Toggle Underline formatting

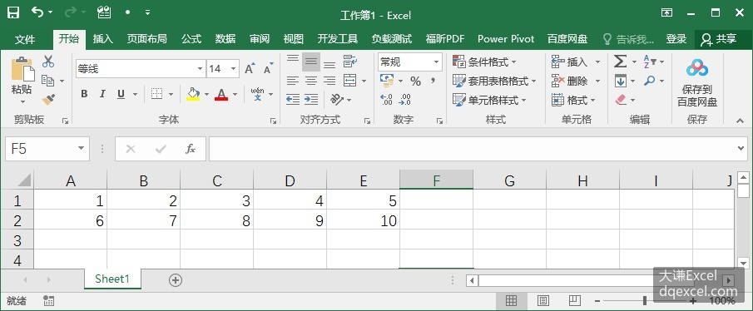tap(121, 94)
